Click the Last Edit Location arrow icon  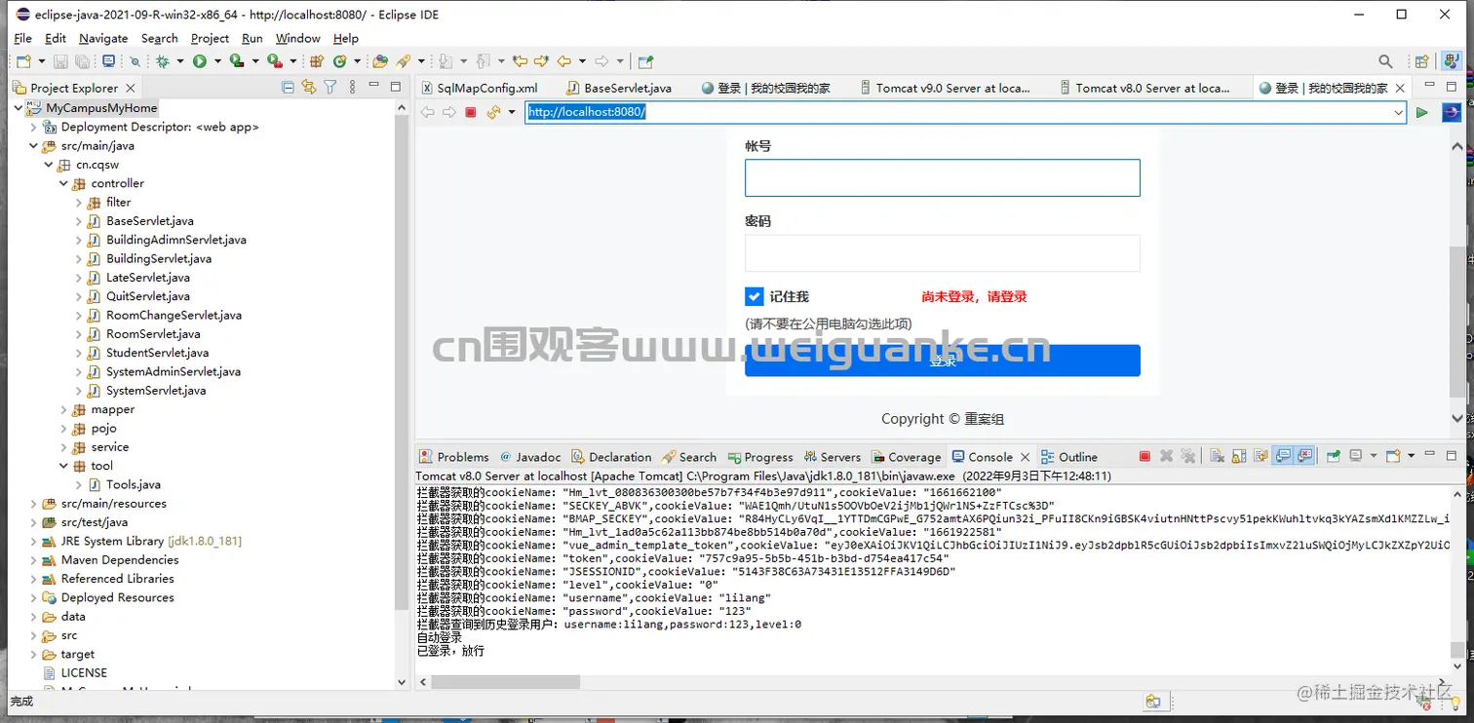[519, 60]
